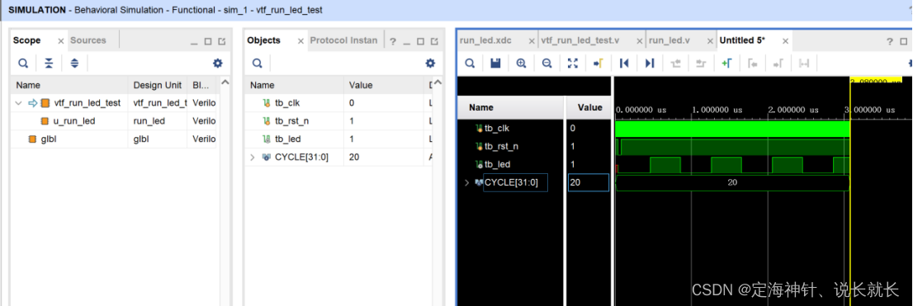Close the vtf_run_led_test.v tab

point(639,41)
